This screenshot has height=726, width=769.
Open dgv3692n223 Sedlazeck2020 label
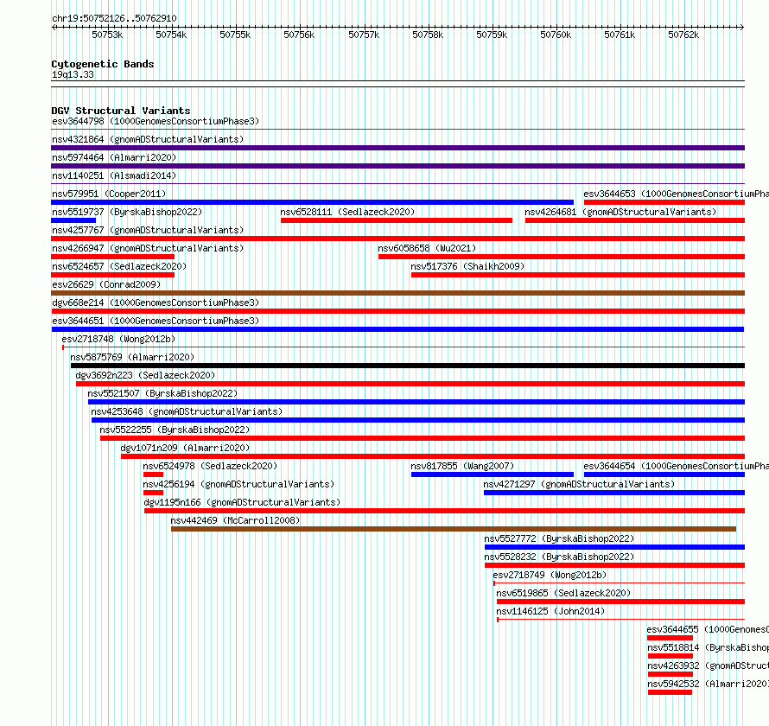click(x=146, y=375)
